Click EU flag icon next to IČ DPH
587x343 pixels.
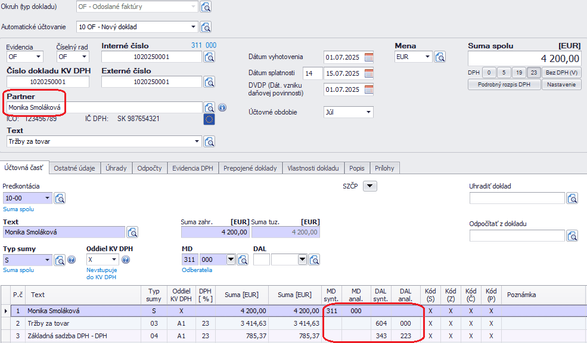click(209, 119)
